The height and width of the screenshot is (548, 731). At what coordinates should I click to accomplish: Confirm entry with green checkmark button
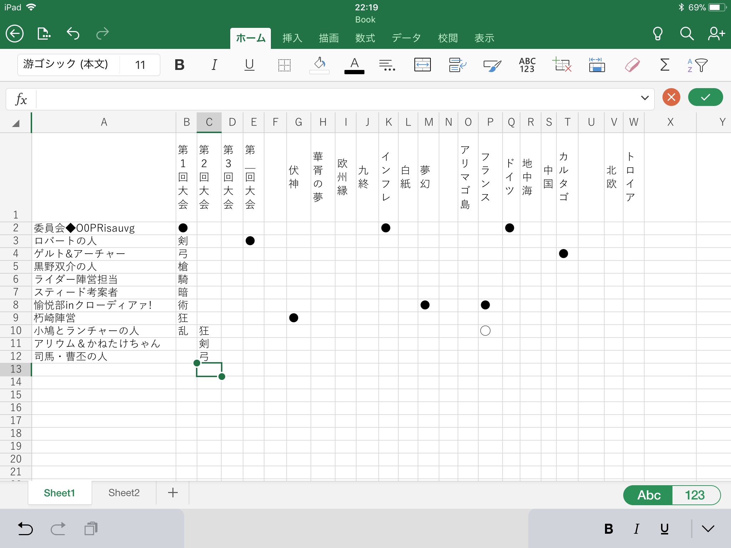click(705, 97)
